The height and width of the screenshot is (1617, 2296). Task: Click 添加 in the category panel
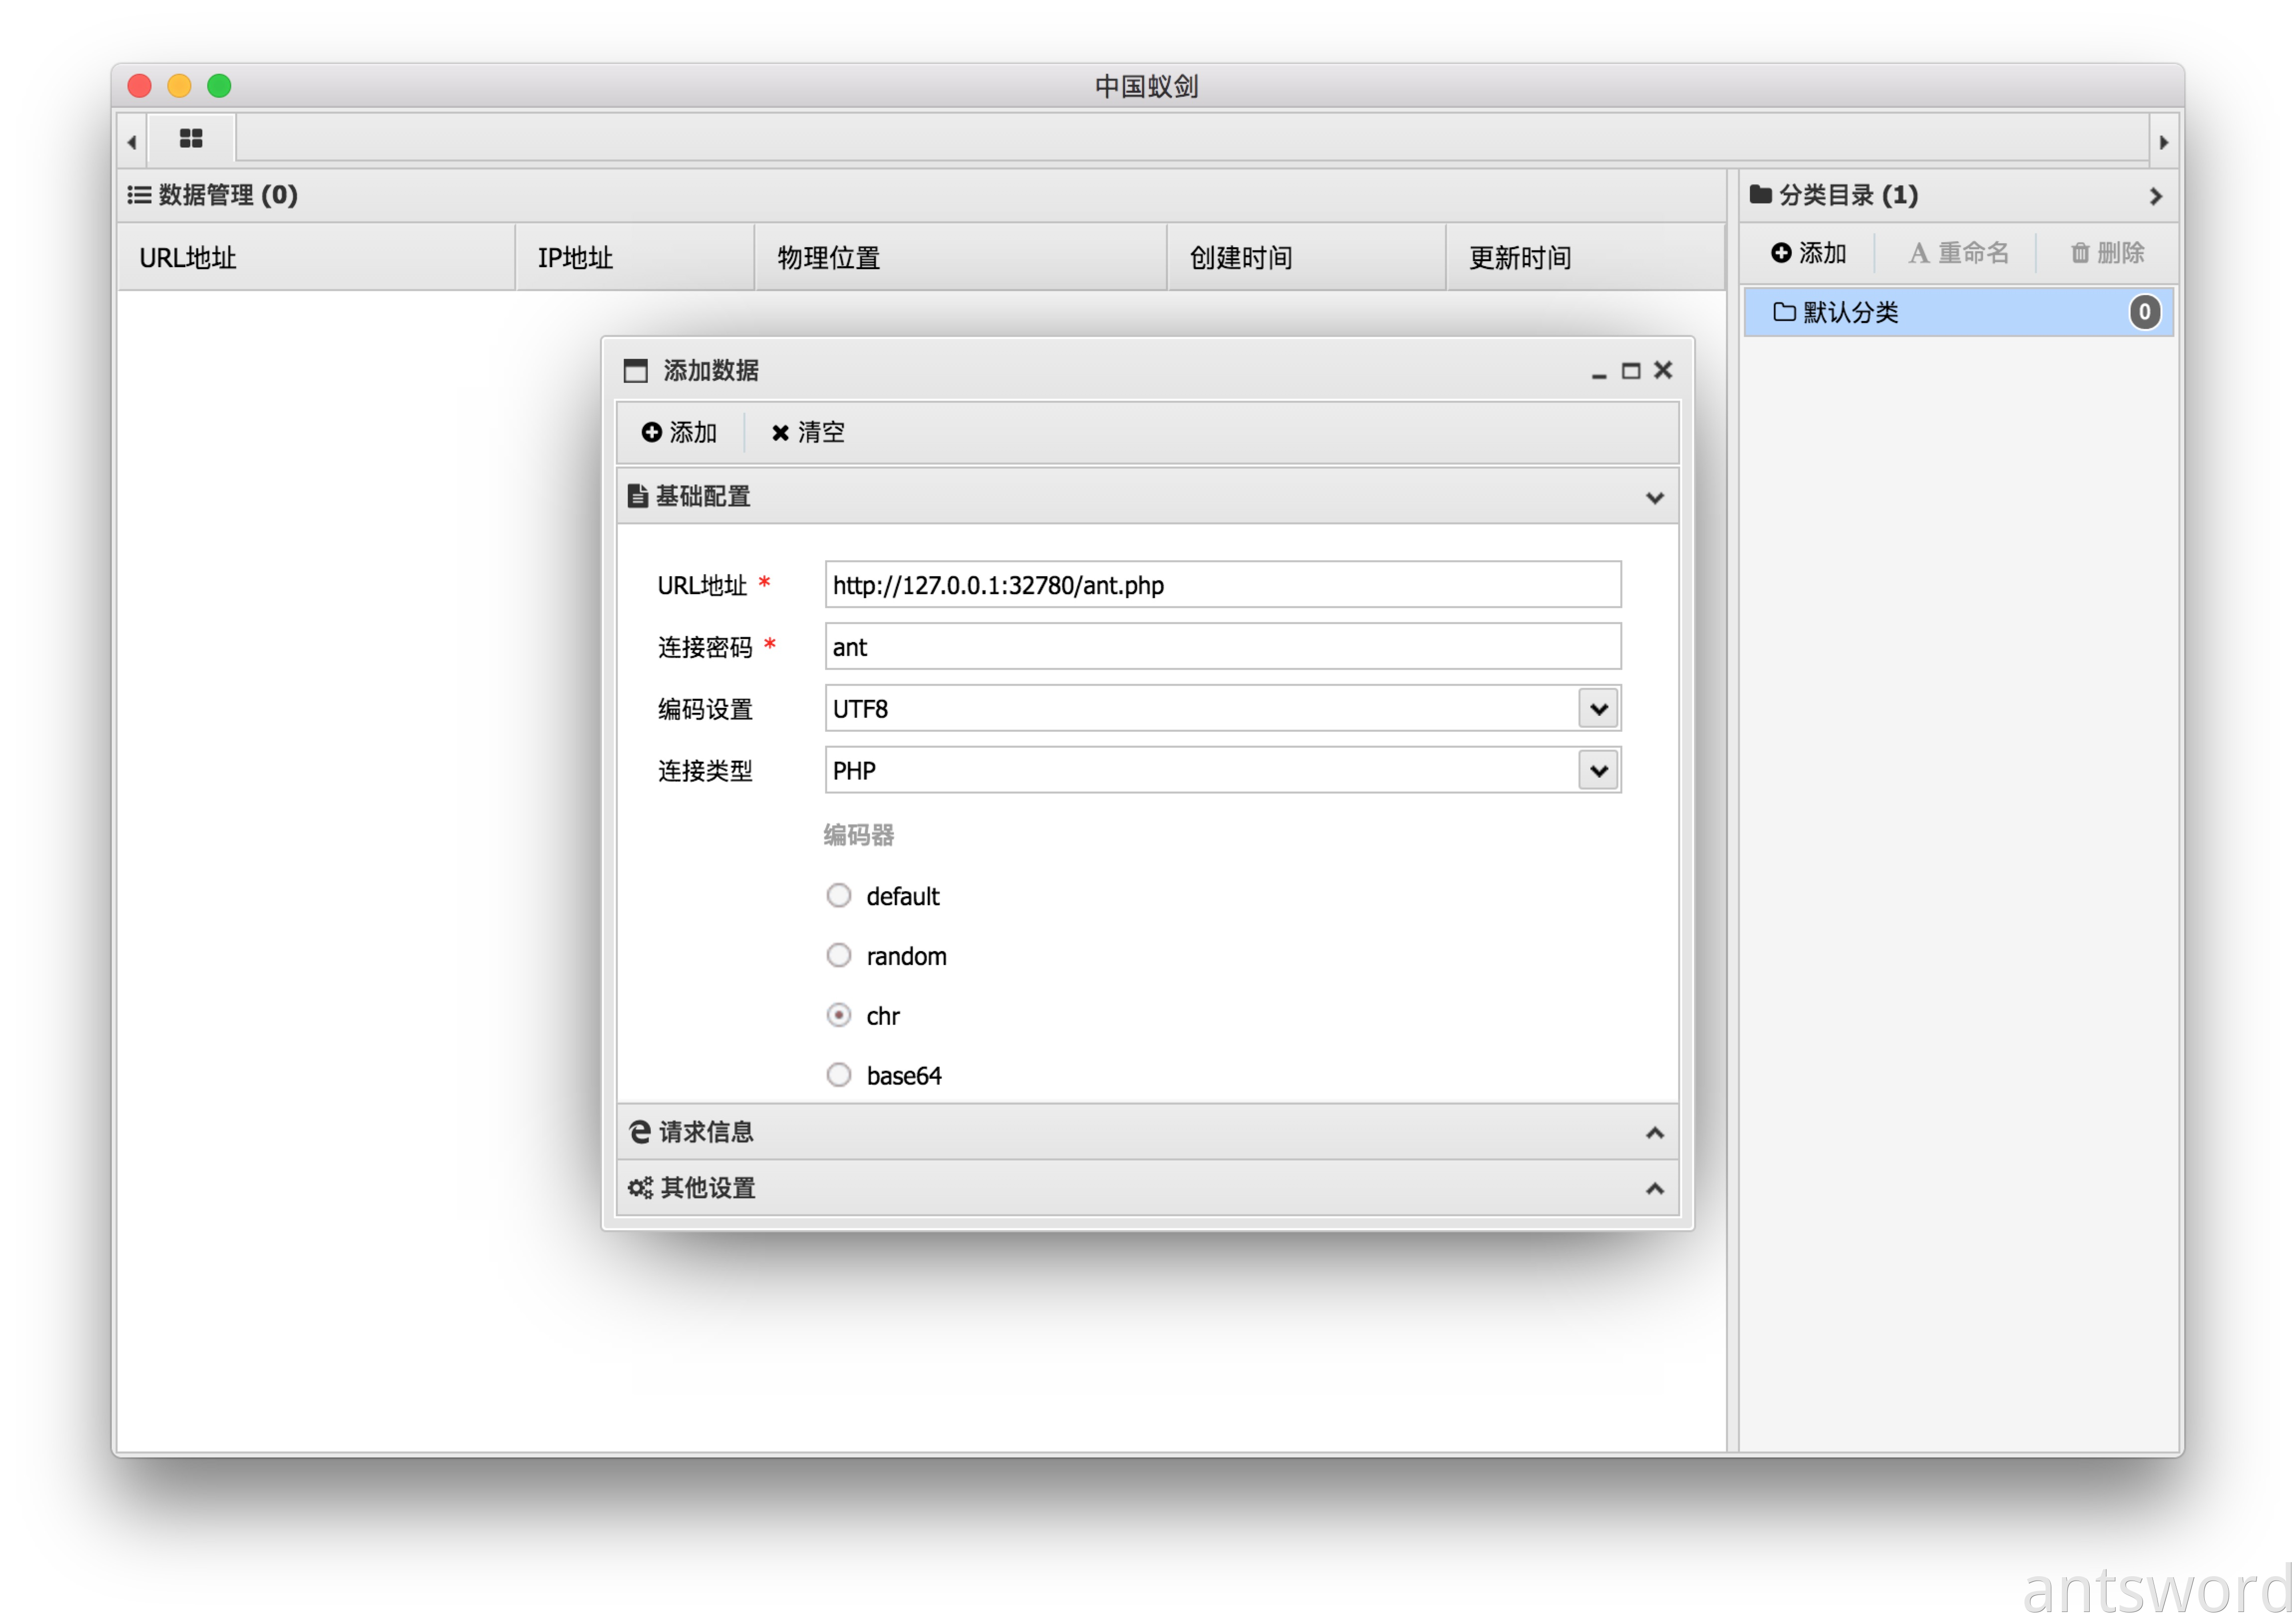(x=1808, y=253)
